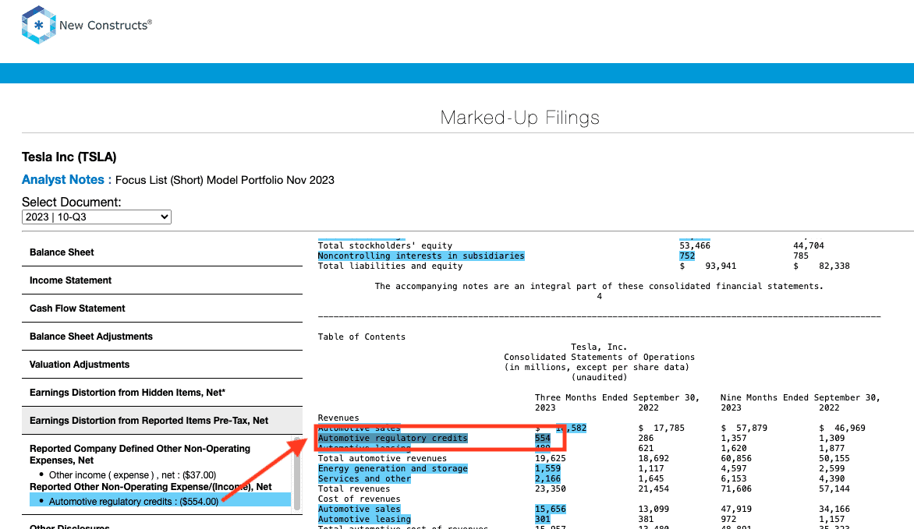Click highlighted Services and other label
The height and width of the screenshot is (529, 914).
tap(364, 478)
